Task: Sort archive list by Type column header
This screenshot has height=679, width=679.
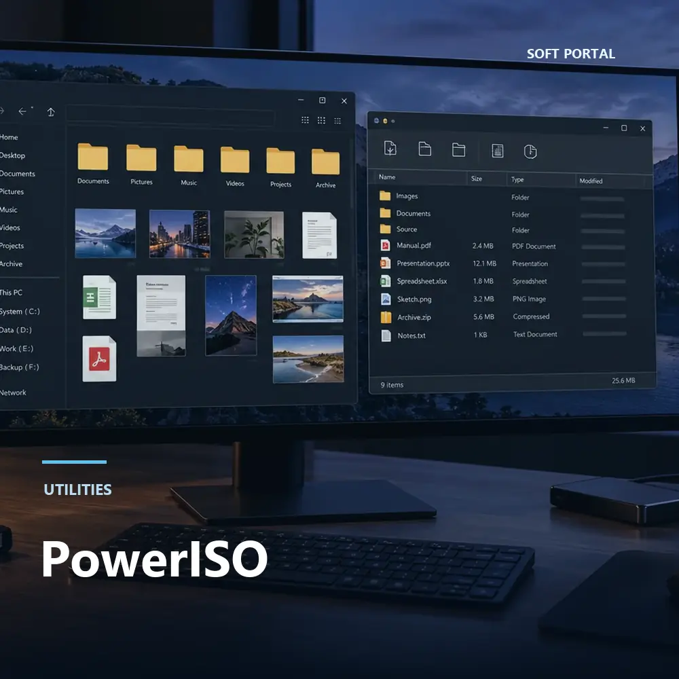Action: 517,180
